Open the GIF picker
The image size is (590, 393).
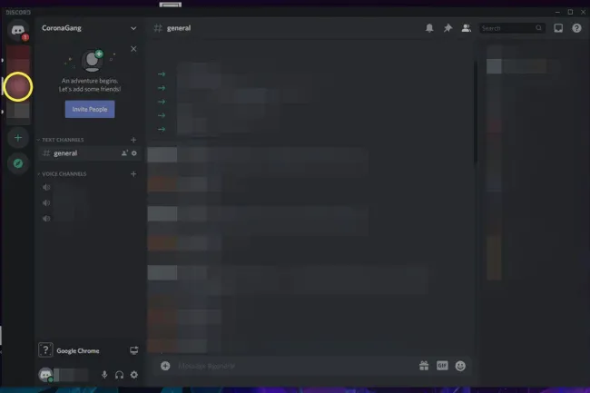442,366
